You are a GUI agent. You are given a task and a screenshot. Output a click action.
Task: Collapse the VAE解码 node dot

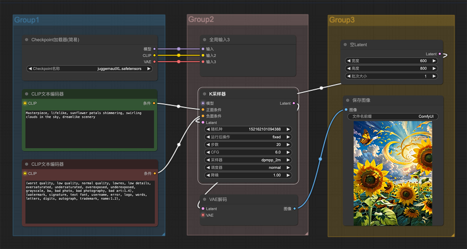pyautogui.click(x=205, y=200)
